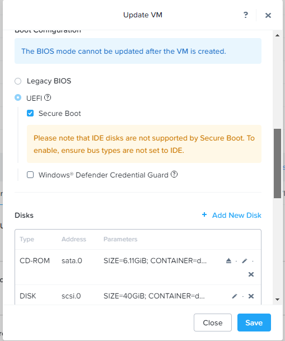Edit the scsi.0 DISK entry

[235, 296]
